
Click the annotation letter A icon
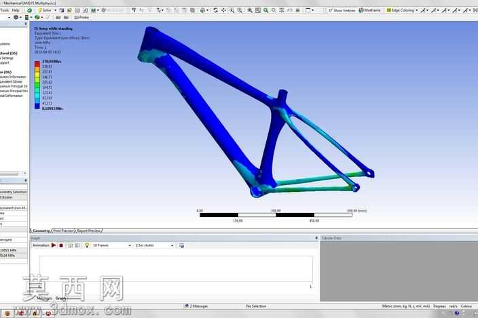(86, 10)
